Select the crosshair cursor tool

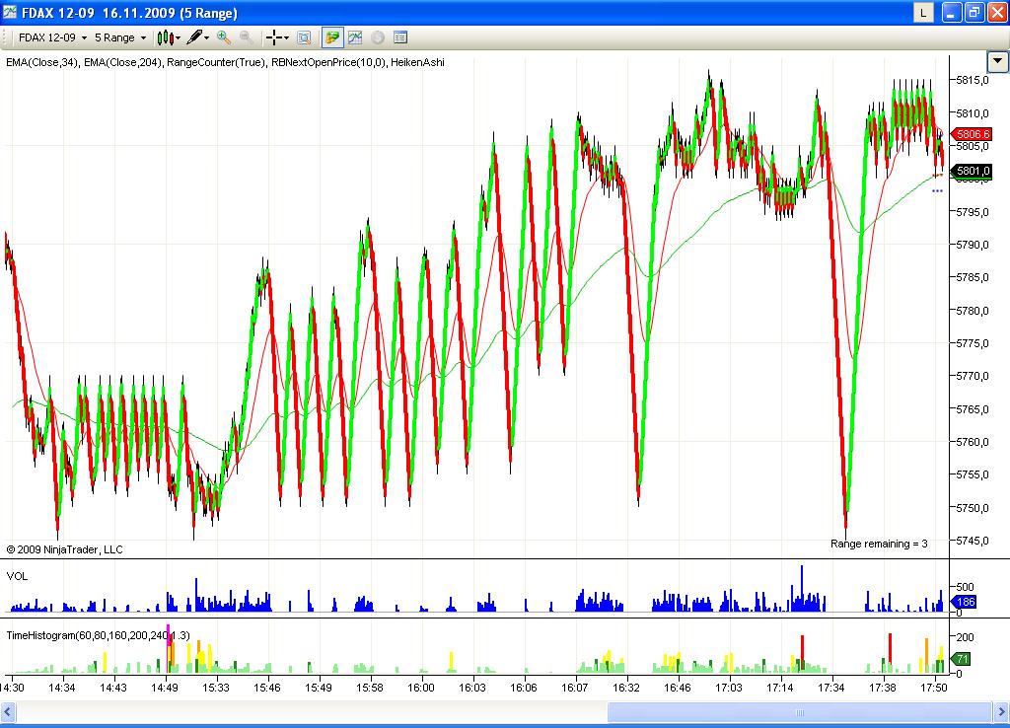[274, 38]
